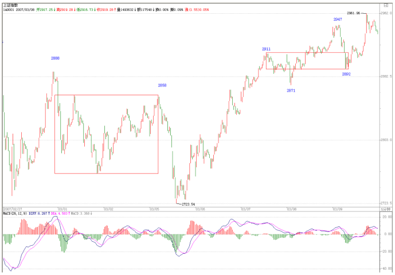The width and height of the screenshot is (395, 275).
Task: Click the 2803.0 price axis level
Action: coord(386,140)
